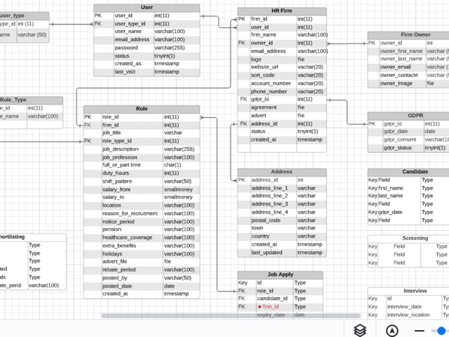Select the Candidate table header
449x337 pixels.
click(x=415, y=172)
